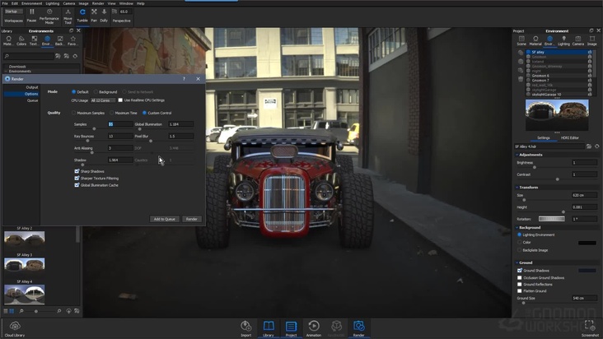The image size is (603, 339).
Task: Click the library refresh icon
Action: pos(76,56)
